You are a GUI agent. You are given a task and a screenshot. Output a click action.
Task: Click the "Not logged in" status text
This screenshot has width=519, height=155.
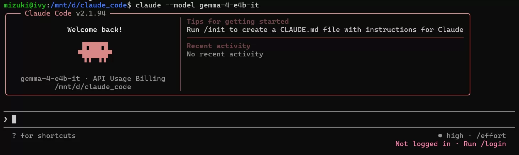click(x=423, y=144)
